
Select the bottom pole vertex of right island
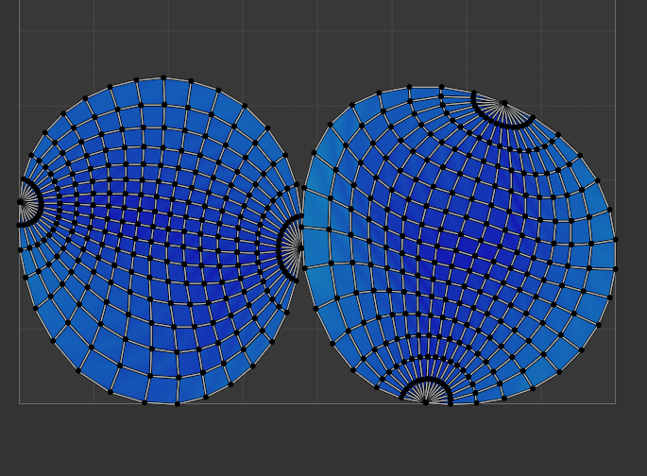point(425,401)
